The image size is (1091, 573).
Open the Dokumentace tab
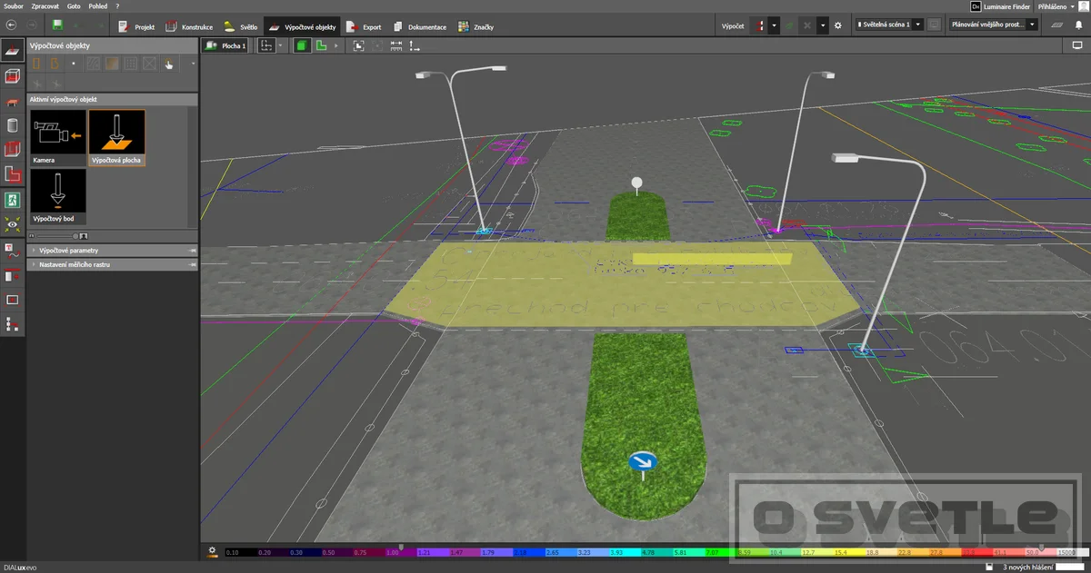click(x=419, y=26)
